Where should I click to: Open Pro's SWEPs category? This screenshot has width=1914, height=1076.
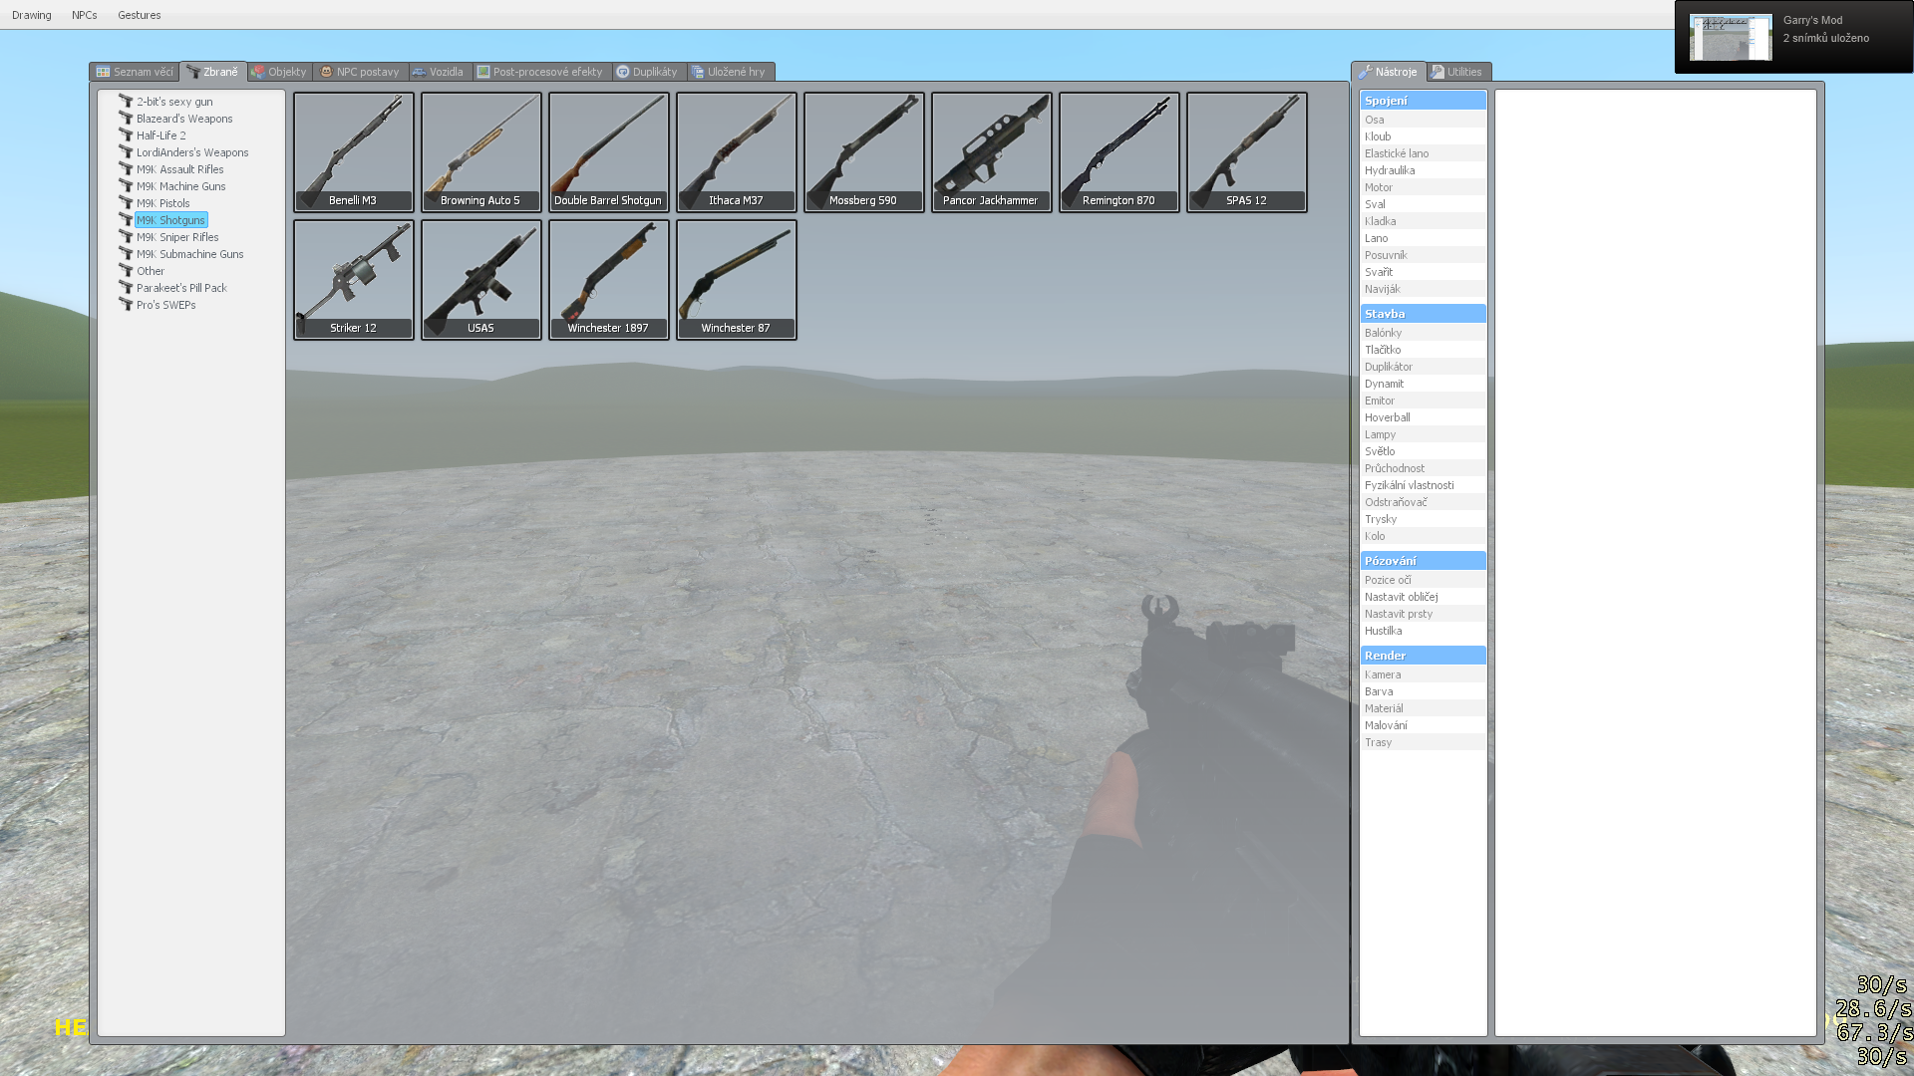166,305
